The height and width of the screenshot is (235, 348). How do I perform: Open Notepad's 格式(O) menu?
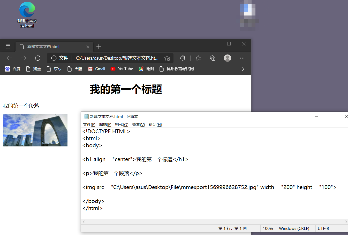pyautogui.click(x=122, y=124)
